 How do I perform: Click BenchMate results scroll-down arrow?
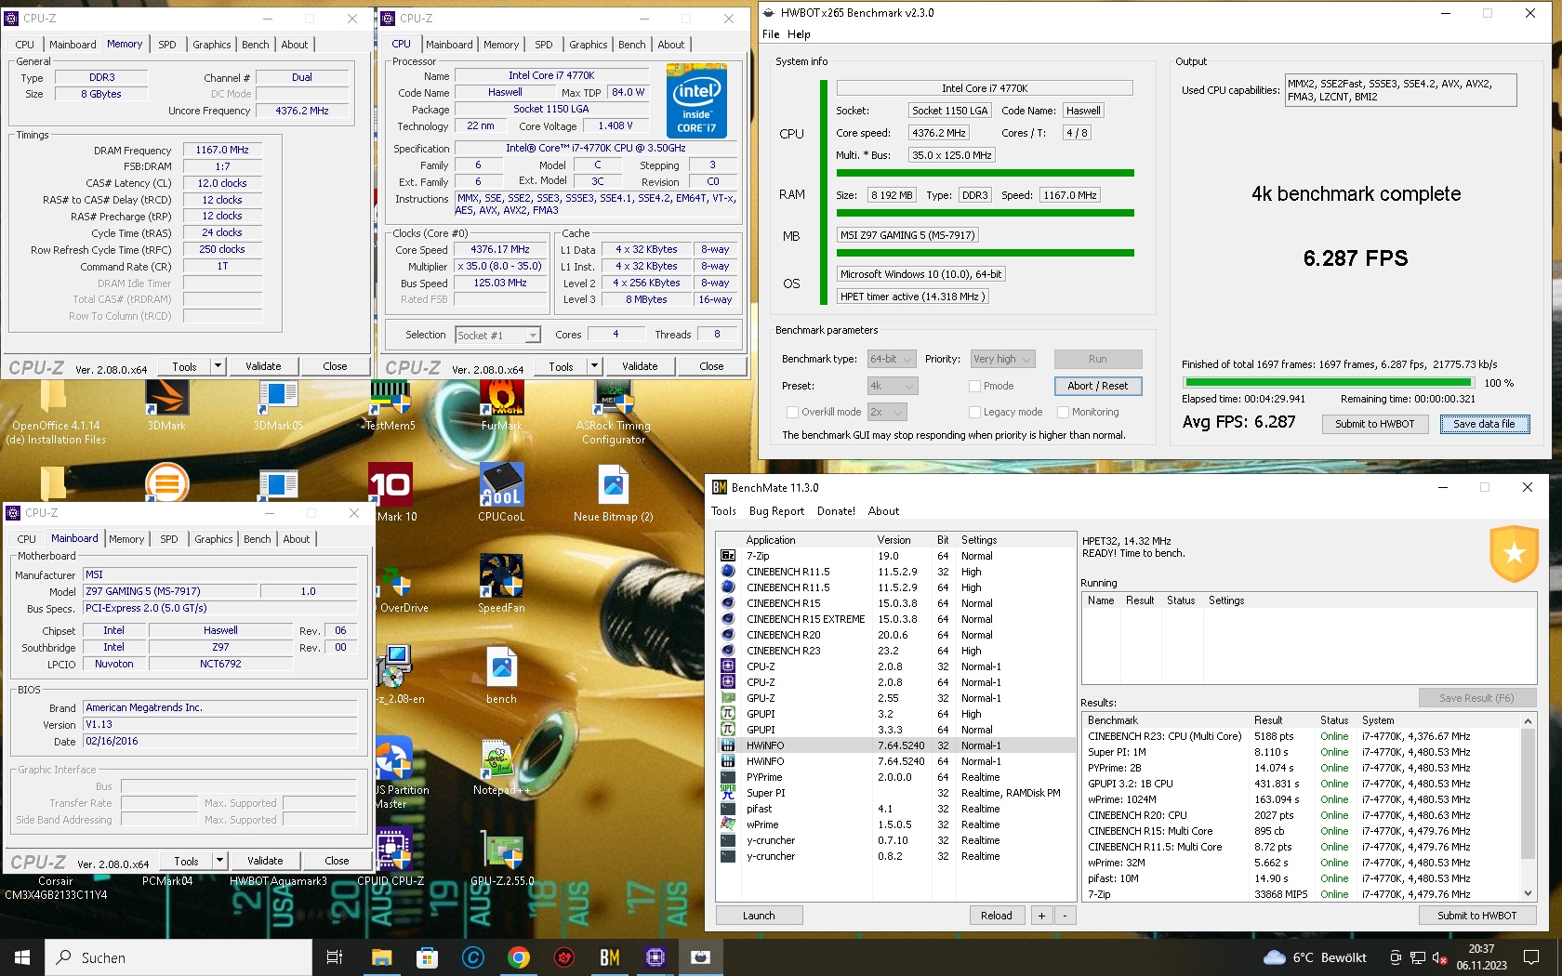(x=1528, y=892)
